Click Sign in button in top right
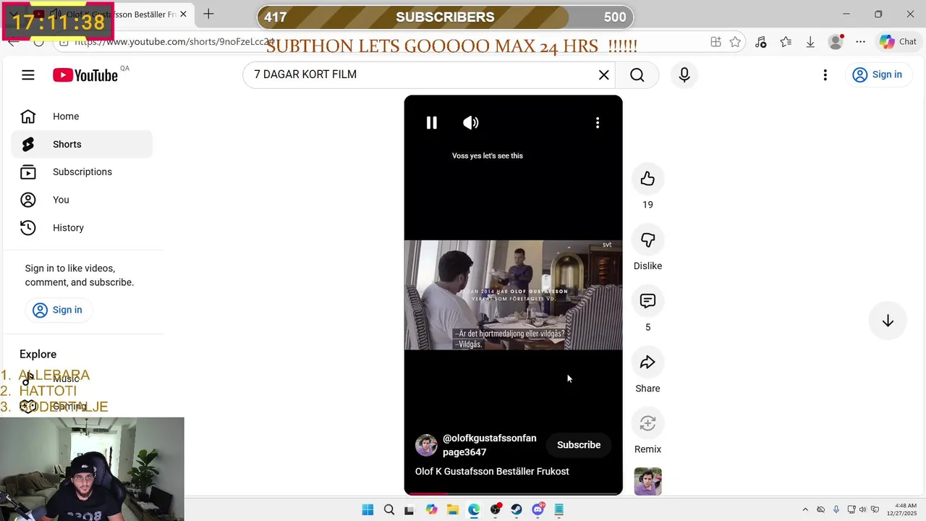Viewport: 926px width, 521px height. (878, 75)
